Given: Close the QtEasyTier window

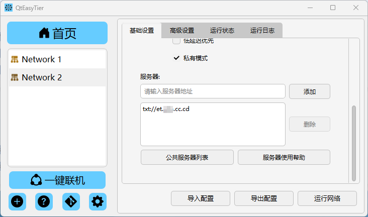Looking at the screenshot, I should click(x=356, y=8).
